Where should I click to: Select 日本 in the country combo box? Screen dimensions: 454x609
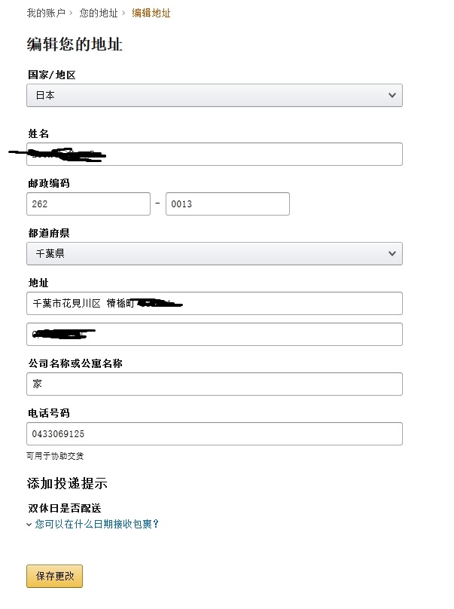tap(213, 96)
